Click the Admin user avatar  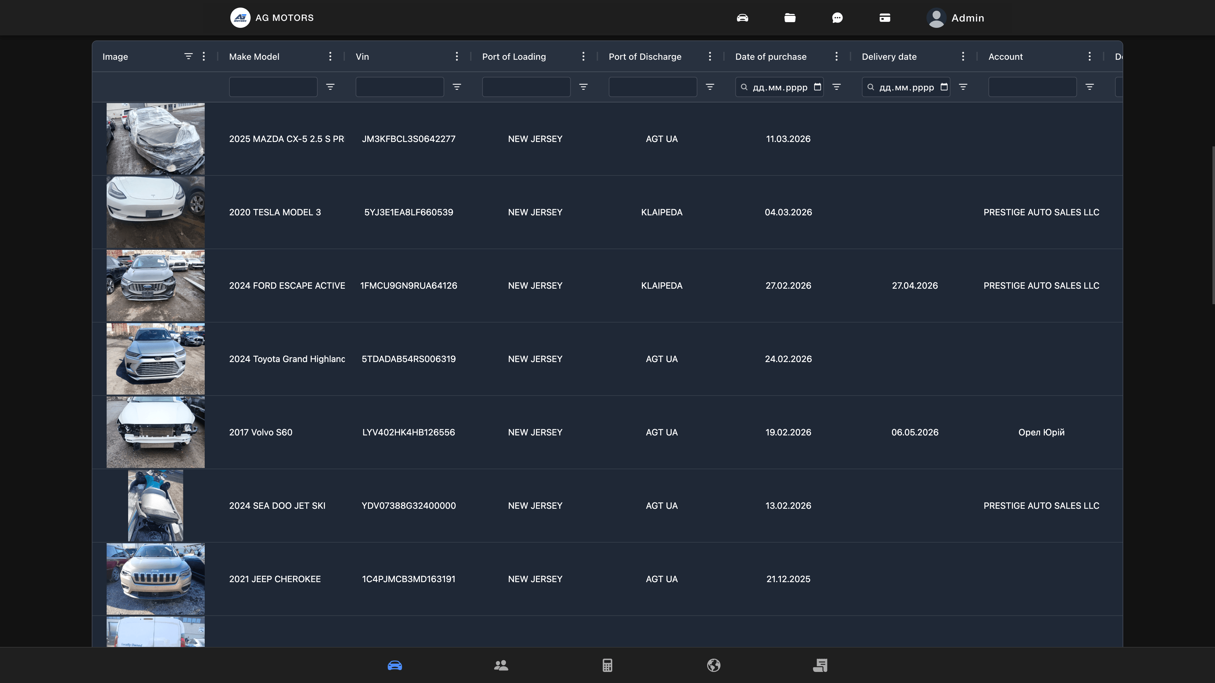(936, 18)
